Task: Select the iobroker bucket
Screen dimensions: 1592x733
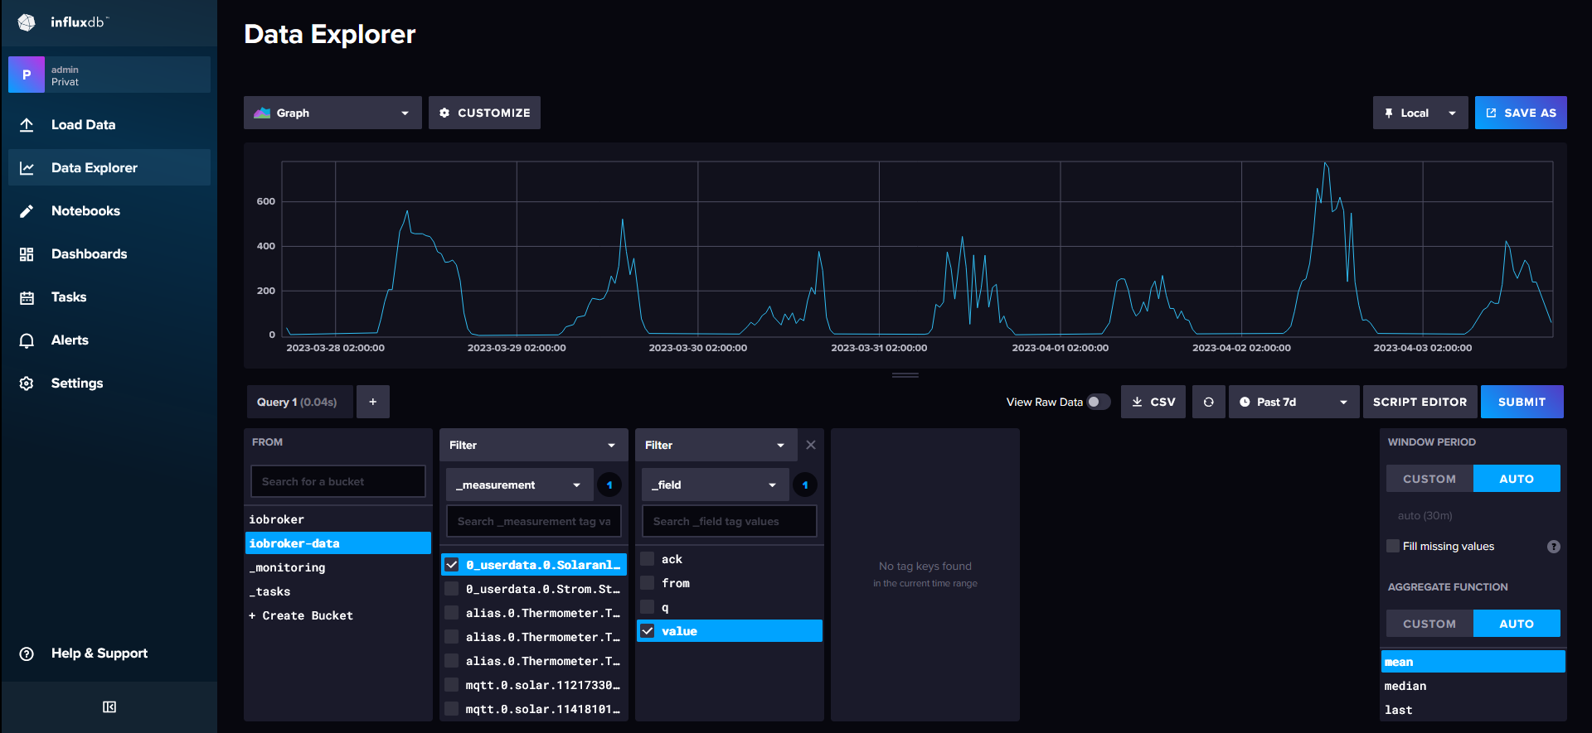Action: point(338,519)
